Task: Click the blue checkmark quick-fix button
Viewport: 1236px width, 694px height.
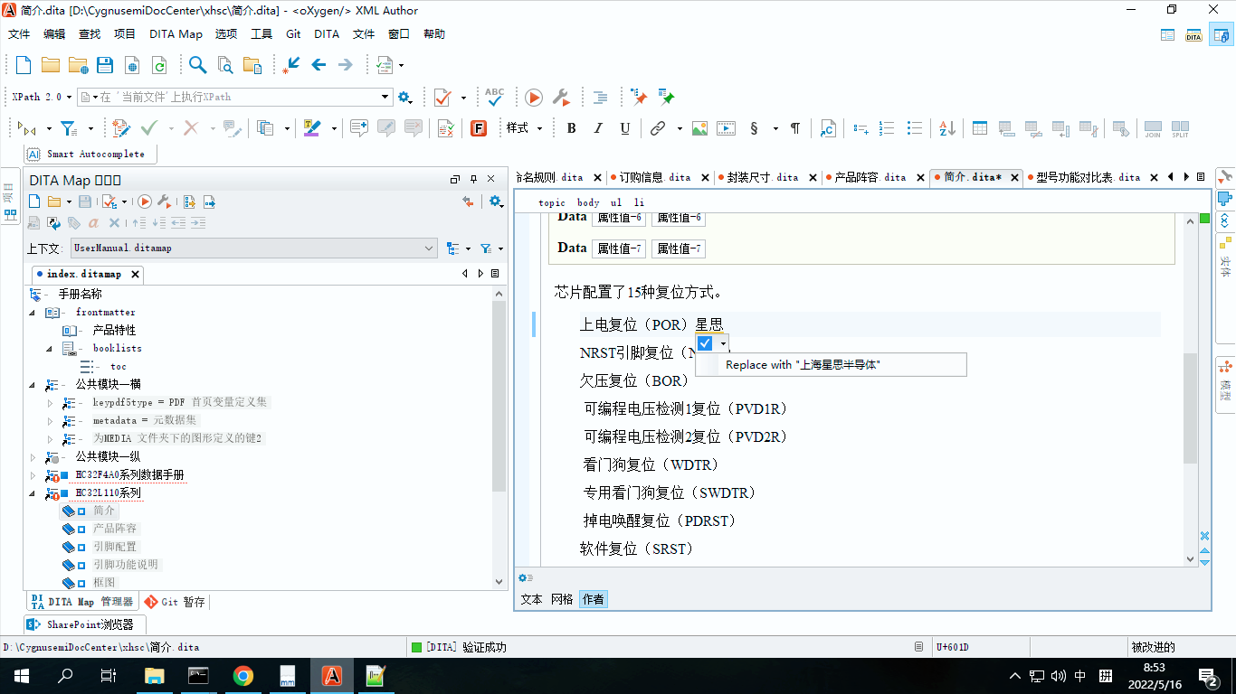Action: (706, 343)
